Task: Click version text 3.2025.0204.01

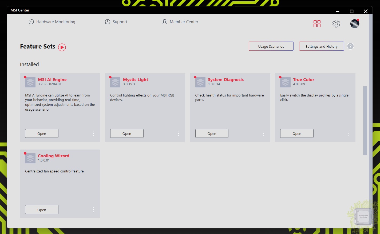Action: [50, 84]
